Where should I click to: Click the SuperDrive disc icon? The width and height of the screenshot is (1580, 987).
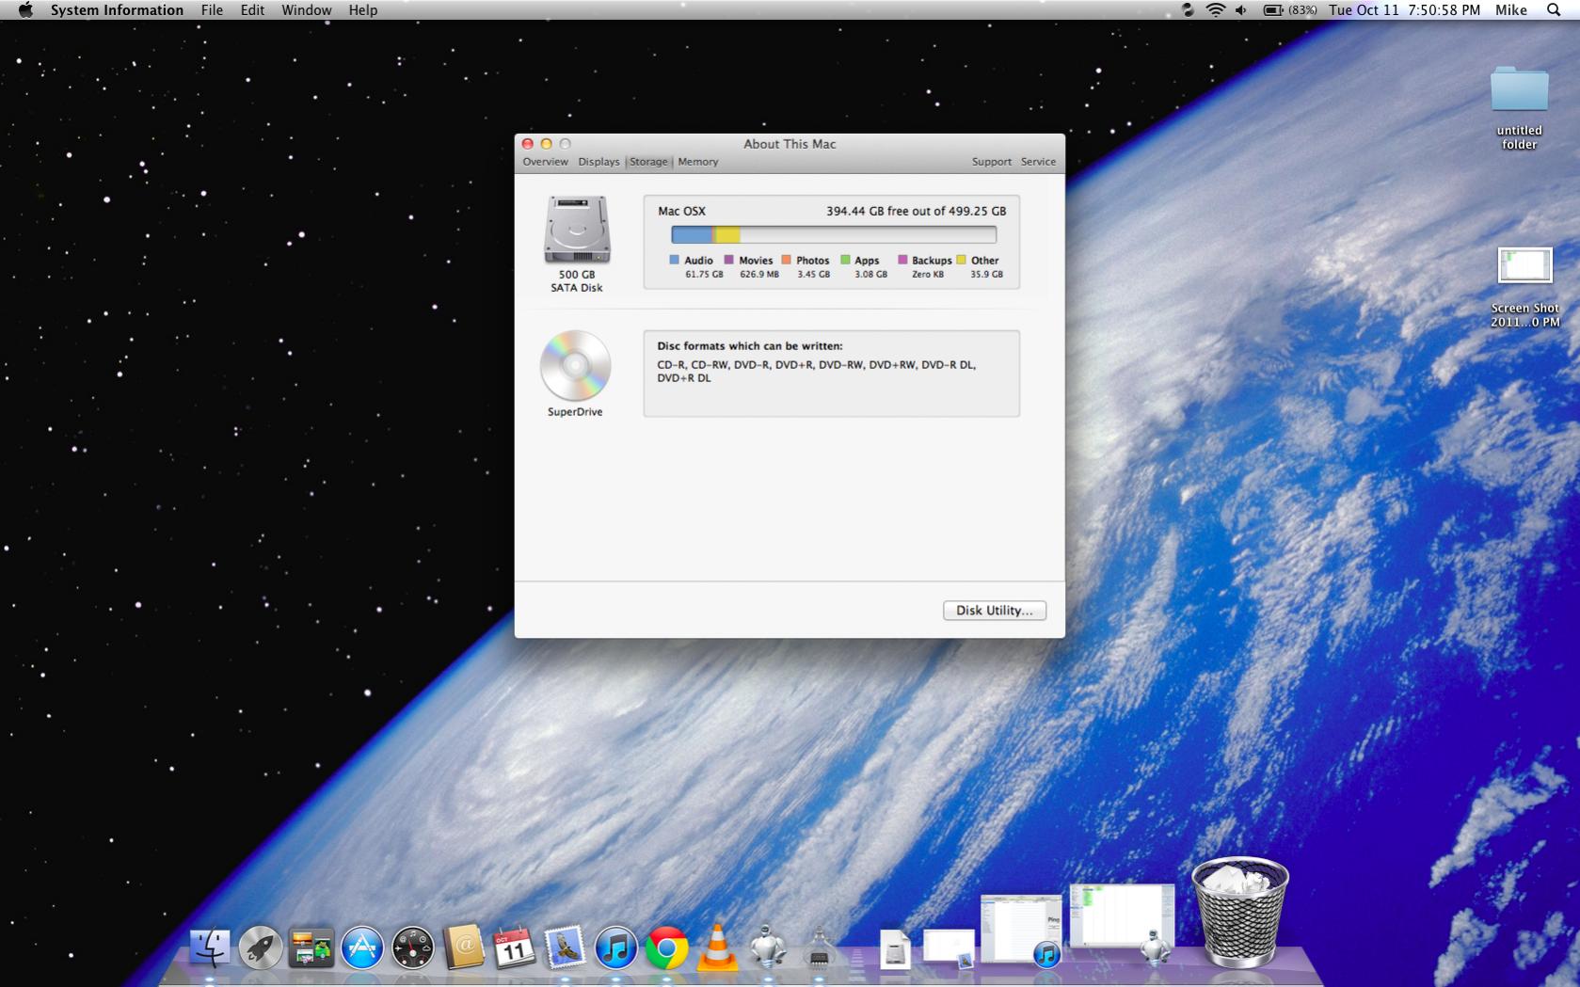pyautogui.click(x=575, y=366)
